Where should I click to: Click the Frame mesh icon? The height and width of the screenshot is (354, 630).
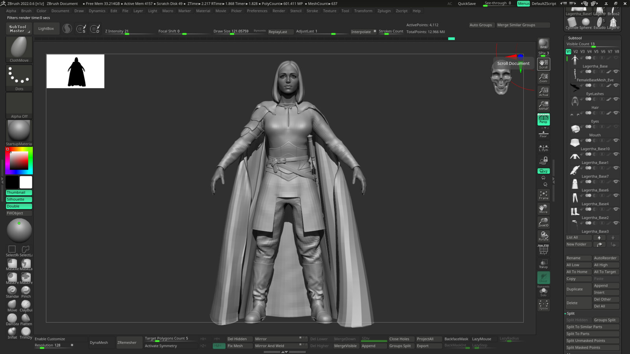(543, 195)
